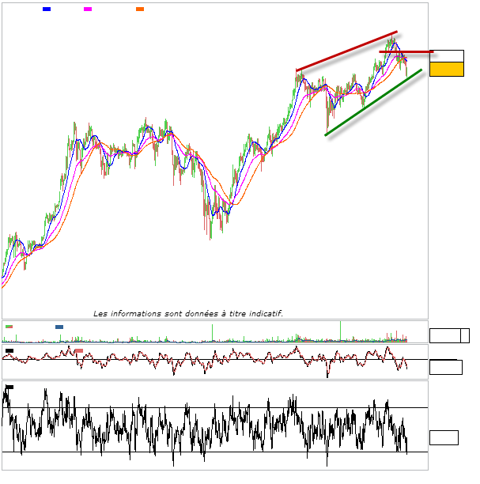Click the narrow box beside volume value box

[465, 336]
